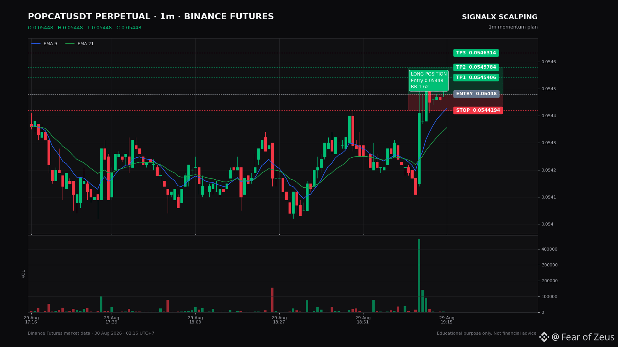Image resolution: width=618 pixels, height=347 pixels.
Task: Click the TP3 0.0546314 price tag
Action: 476,53
